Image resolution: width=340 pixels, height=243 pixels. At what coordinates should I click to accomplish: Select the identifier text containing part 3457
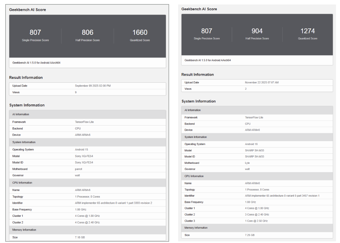point(282,196)
